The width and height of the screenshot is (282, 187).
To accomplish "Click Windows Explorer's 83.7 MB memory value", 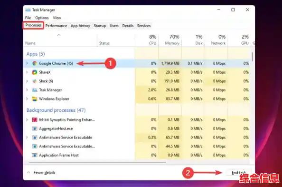I will point(172,99).
